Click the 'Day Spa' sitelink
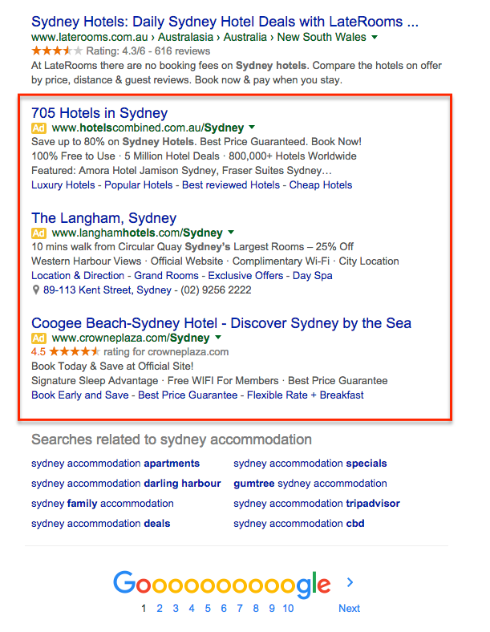This screenshot has height=632, width=490. [313, 275]
